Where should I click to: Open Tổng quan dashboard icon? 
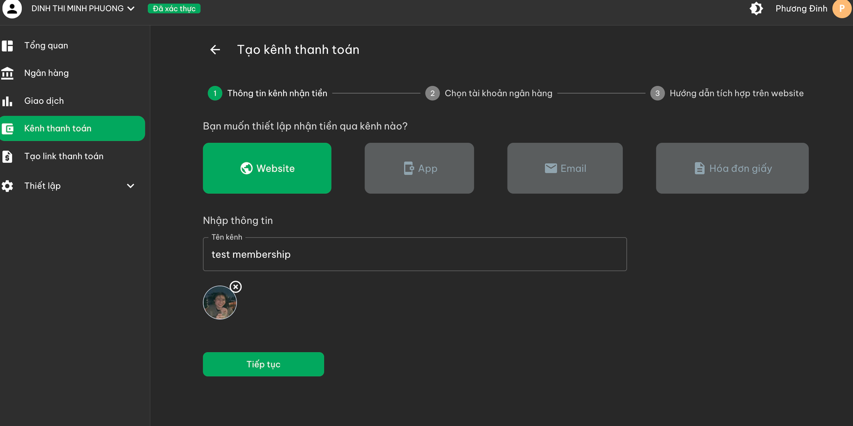click(x=7, y=46)
